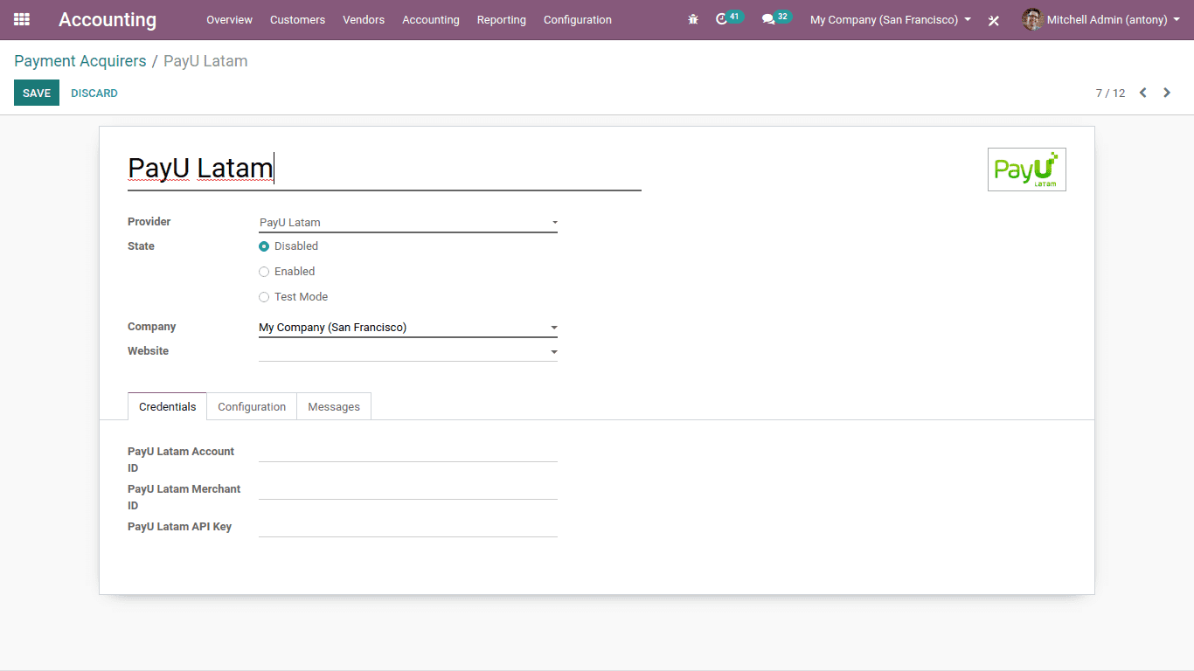Click the PayU Latam API Key field
This screenshot has width=1194, height=671.
click(408, 527)
